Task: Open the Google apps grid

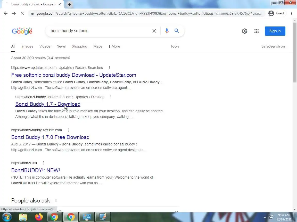Action: coord(257,31)
